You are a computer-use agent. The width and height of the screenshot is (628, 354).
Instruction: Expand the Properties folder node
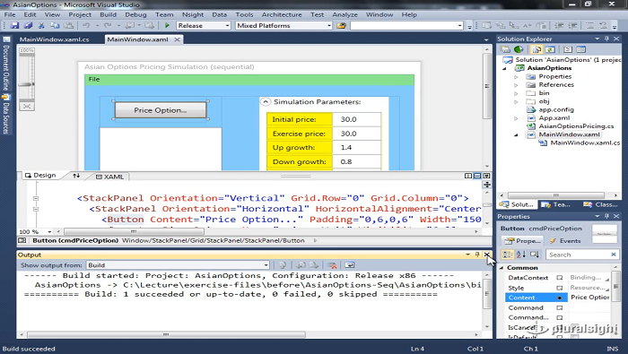tap(516, 77)
